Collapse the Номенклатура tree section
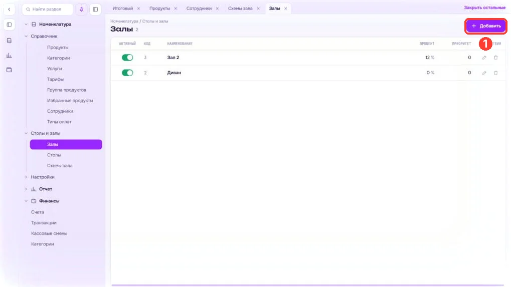Screen dimensions: 511x287 [x=26, y=25]
